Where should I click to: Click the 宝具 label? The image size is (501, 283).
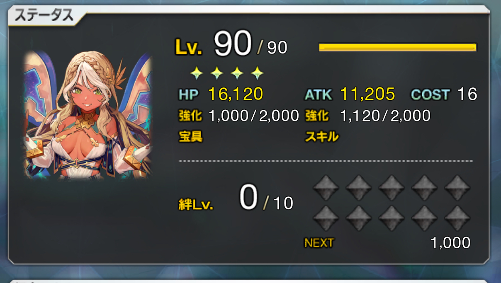point(191,136)
